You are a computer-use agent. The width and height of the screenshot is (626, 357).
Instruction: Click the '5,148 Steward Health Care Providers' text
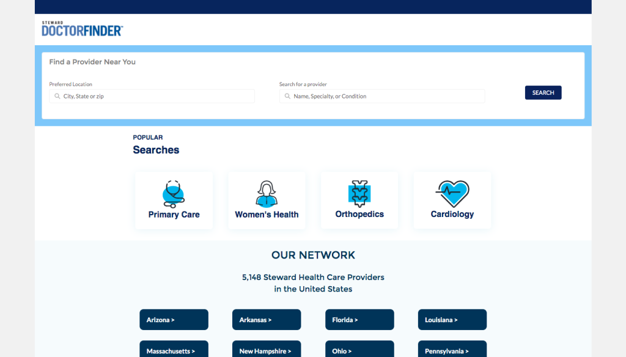click(313, 277)
